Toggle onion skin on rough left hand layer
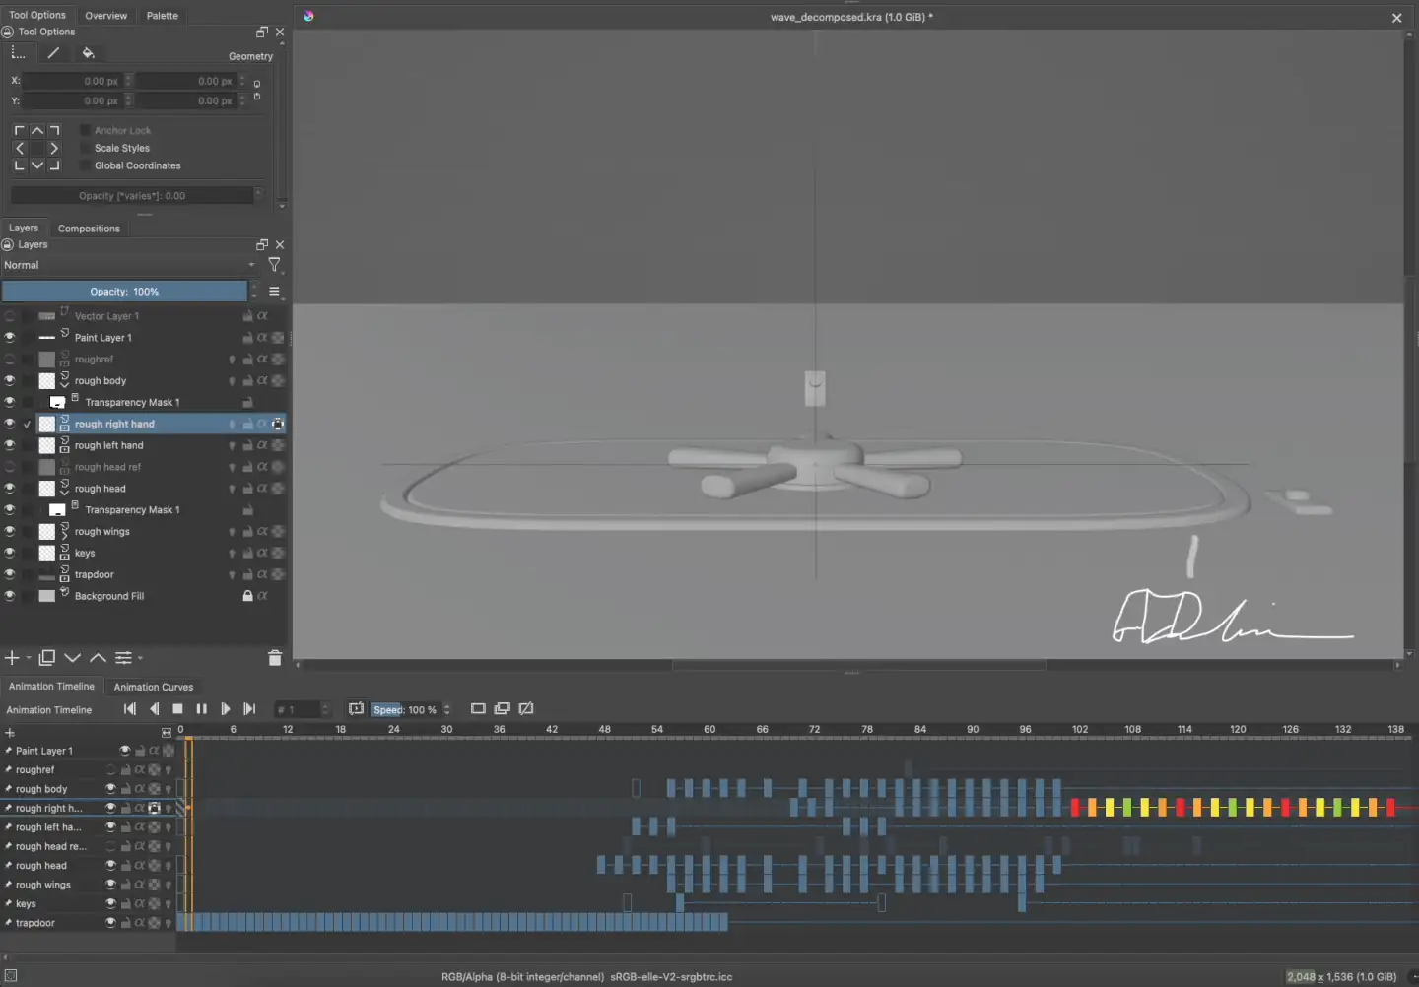Viewport: 1419px width, 987px height. point(233,445)
